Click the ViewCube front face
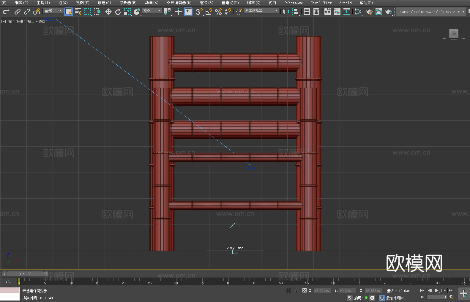The image size is (470, 302). 454,33
